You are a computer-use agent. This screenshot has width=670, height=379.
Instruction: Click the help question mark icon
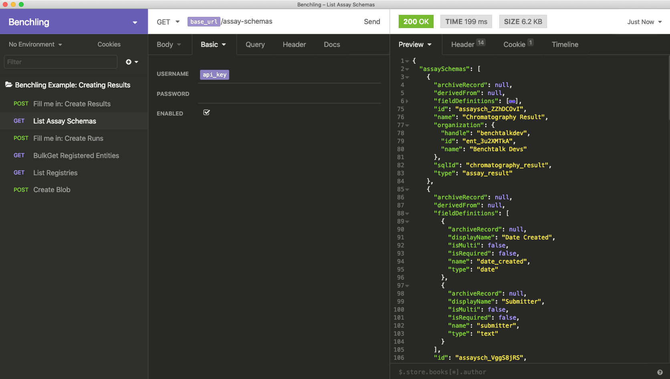click(x=660, y=372)
